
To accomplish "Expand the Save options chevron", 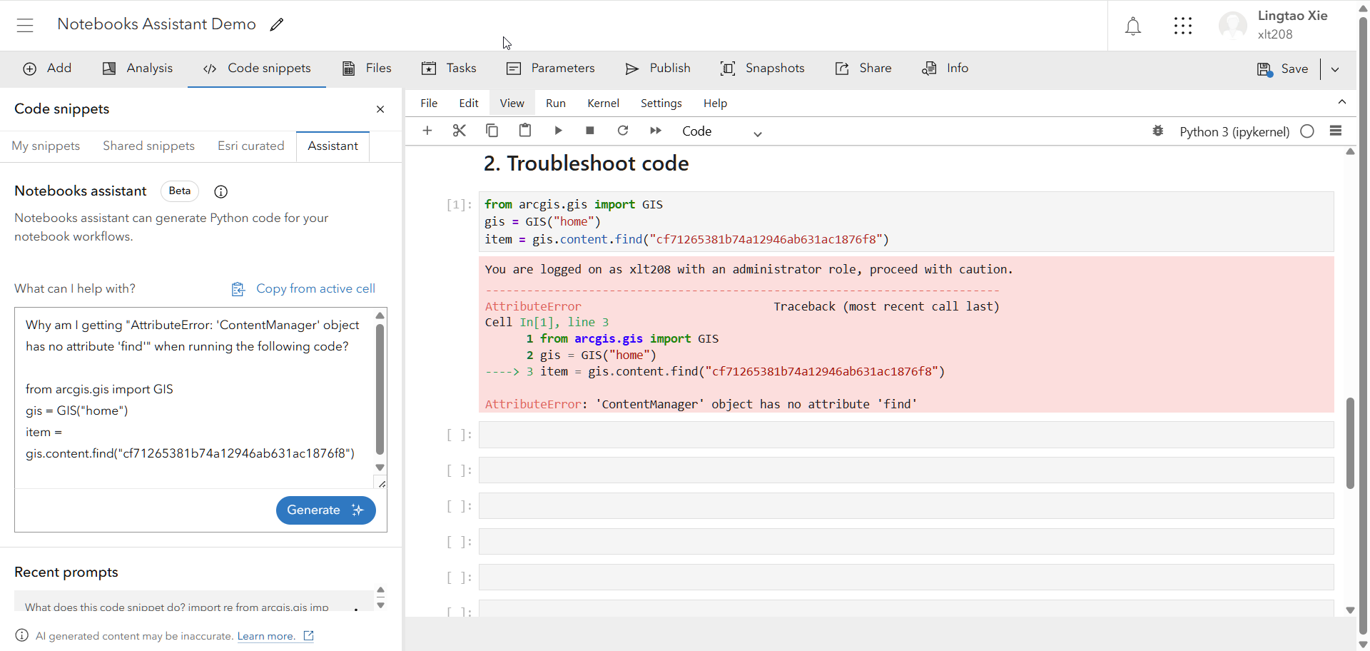I will click(x=1336, y=69).
